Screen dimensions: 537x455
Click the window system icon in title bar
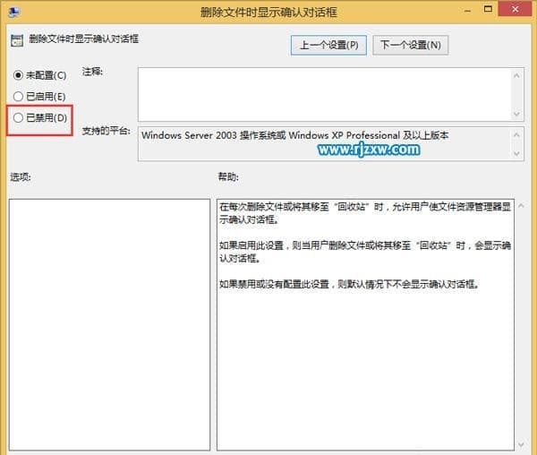(x=14, y=12)
